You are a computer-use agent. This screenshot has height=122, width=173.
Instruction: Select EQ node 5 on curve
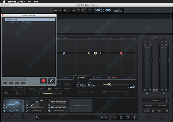click(95, 53)
